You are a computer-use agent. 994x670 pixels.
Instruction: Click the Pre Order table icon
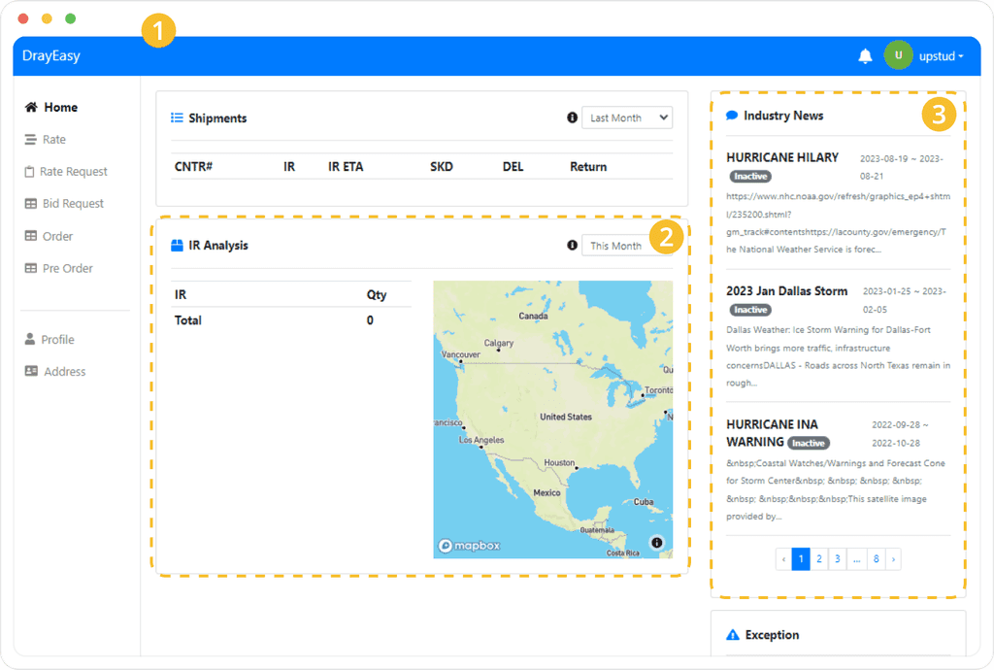click(x=30, y=268)
